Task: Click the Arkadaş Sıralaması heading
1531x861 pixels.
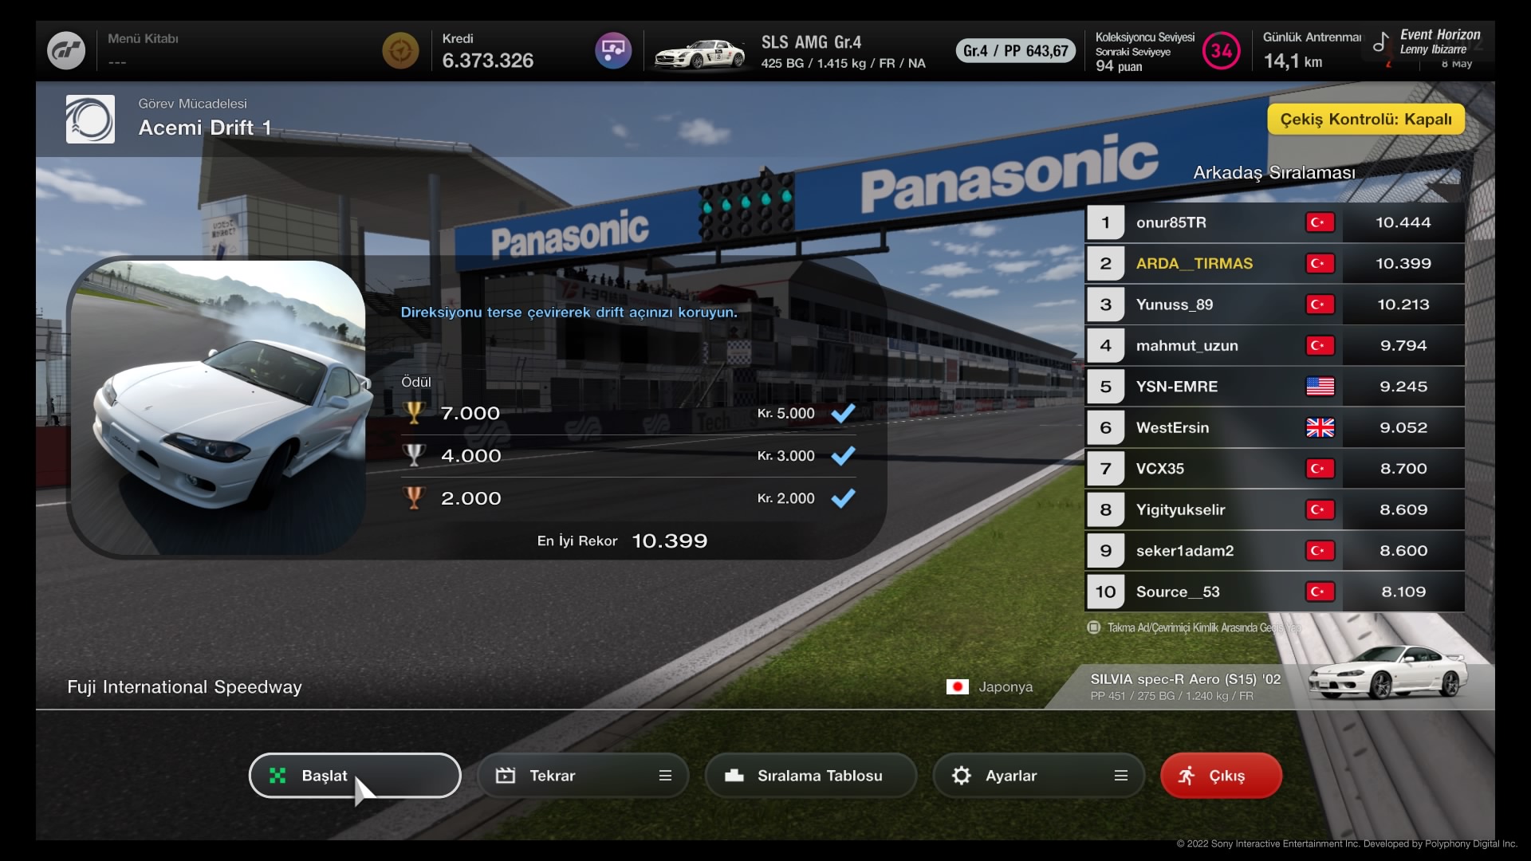Action: (1273, 173)
